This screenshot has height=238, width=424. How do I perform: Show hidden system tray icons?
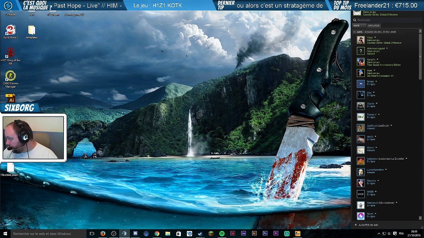pyautogui.click(x=379, y=234)
